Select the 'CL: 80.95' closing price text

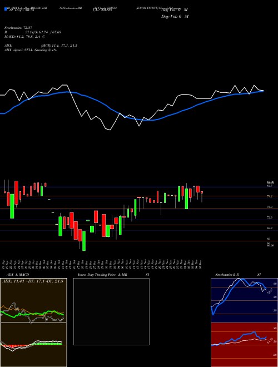tap(102, 10)
